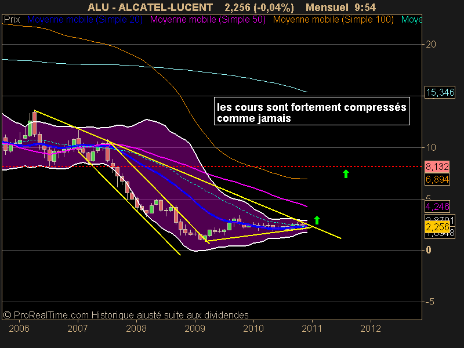Click the 20 price axis value
Image resolution: width=464 pixels, height=348 pixels.
coord(431,45)
